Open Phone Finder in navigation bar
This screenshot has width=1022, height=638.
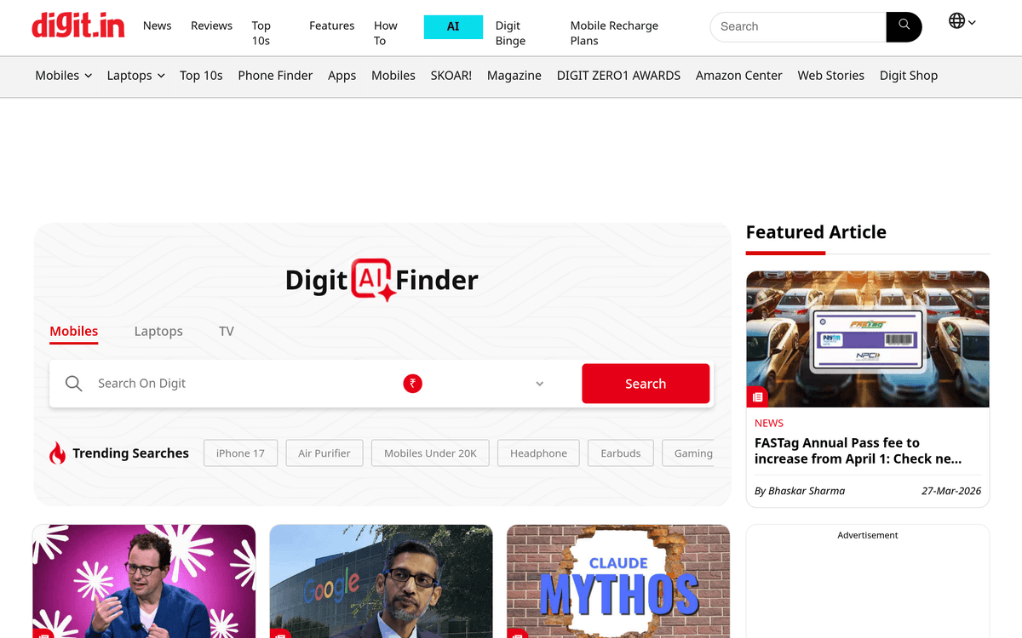(x=275, y=76)
